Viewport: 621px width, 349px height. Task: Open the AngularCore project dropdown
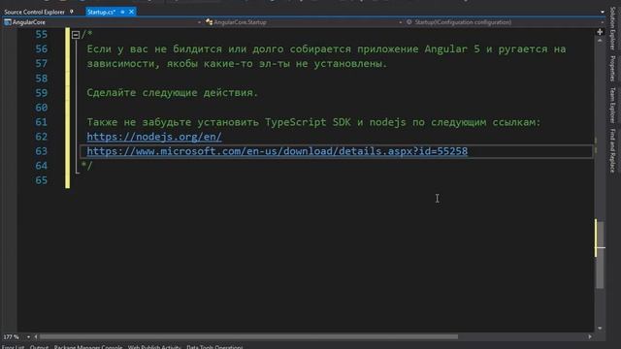point(199,22)
